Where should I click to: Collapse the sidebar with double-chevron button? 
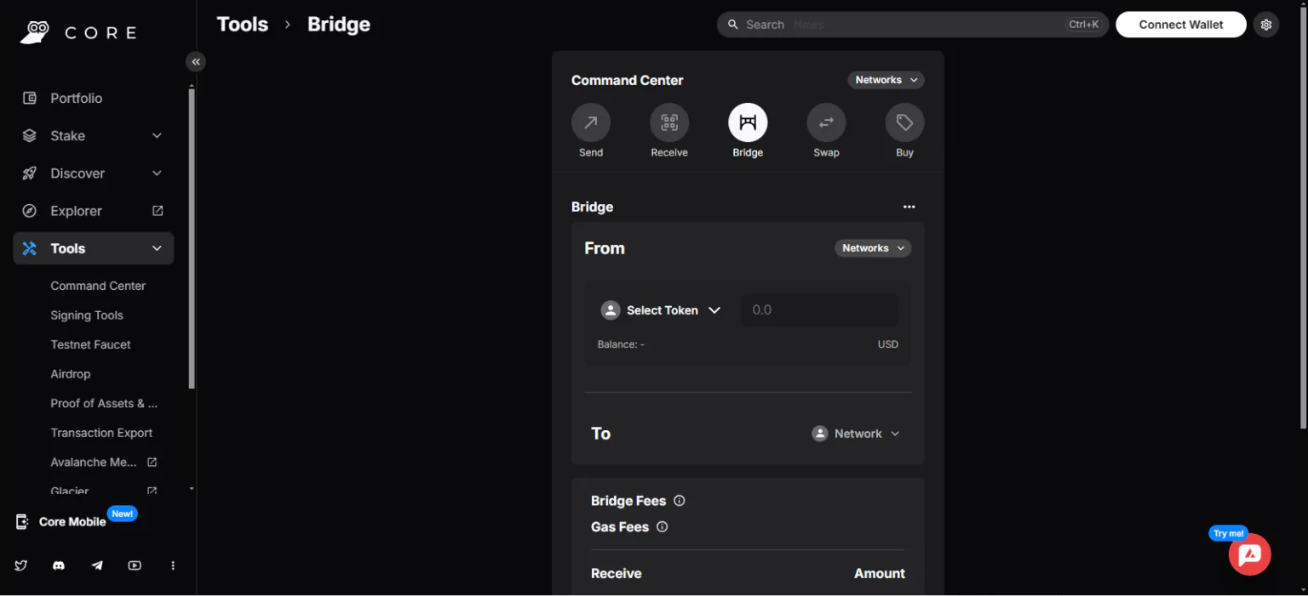[196, 61]
